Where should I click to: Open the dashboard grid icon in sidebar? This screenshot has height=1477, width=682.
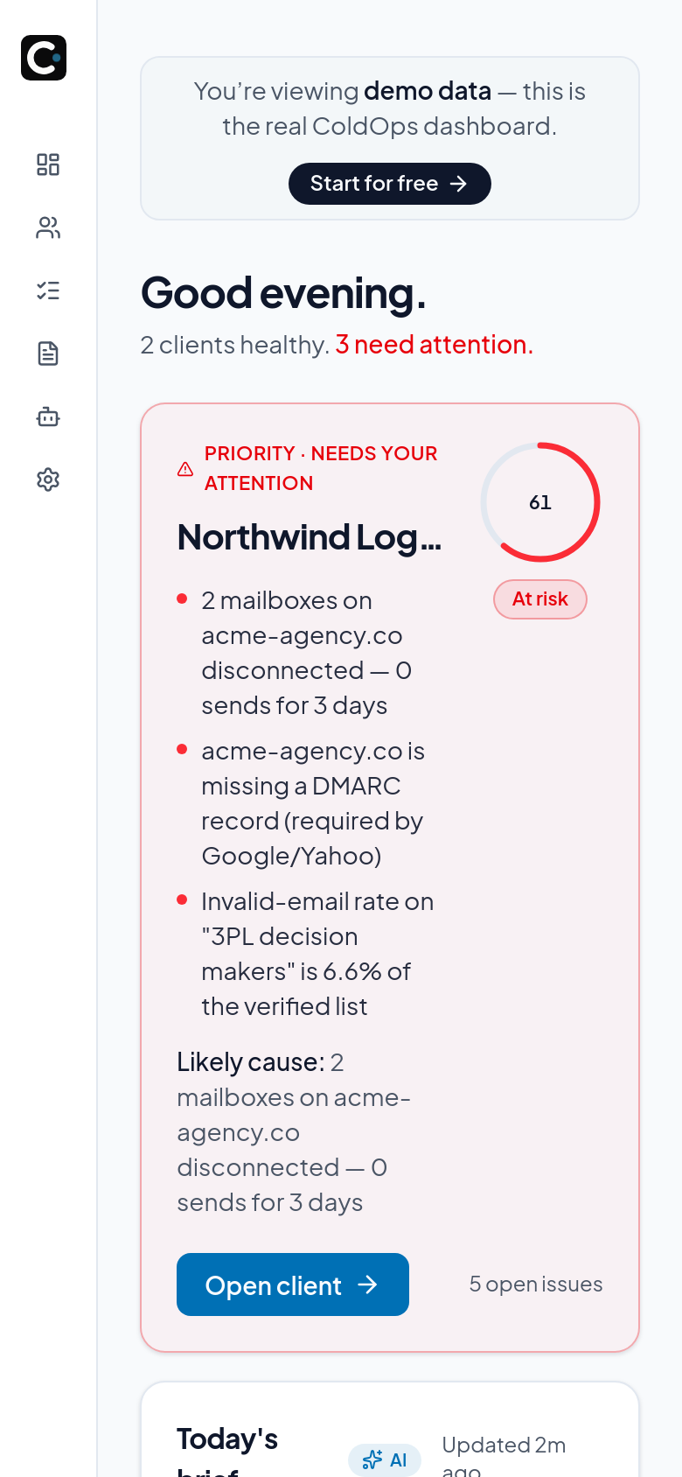[48, 164]
